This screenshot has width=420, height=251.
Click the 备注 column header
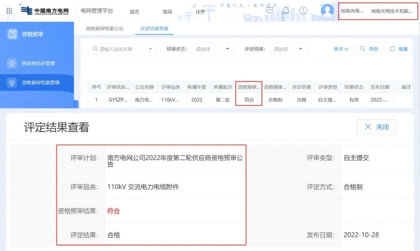pos(406,87)
